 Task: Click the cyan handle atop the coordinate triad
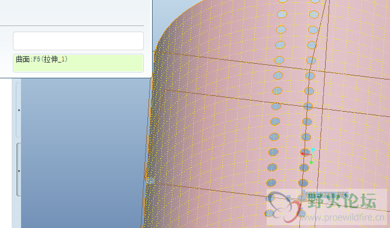click(313, 150)
